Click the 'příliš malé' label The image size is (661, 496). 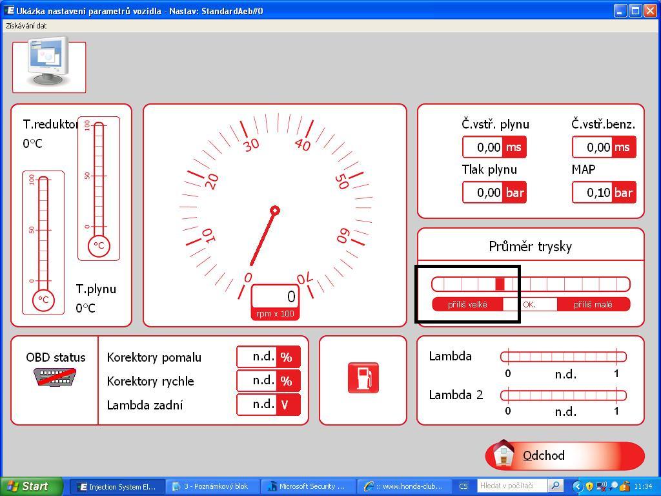(x=593, y=304)
